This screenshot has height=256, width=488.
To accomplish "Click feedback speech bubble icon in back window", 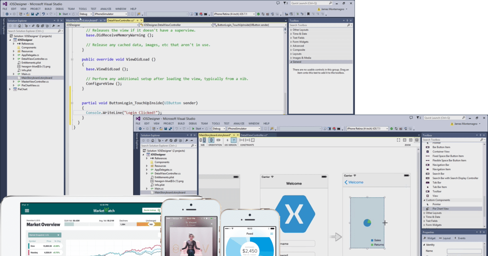I will (x=278, y=3).
